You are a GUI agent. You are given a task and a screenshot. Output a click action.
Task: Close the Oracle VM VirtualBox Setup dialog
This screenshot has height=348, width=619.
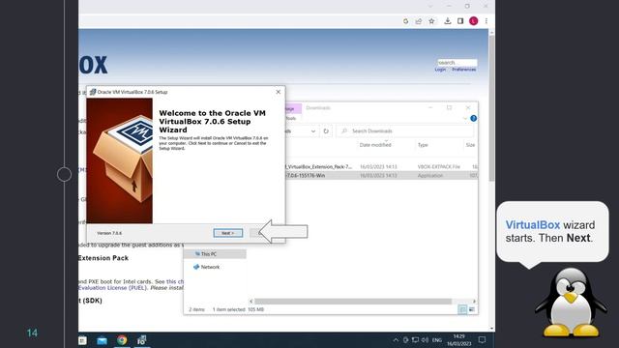pos(278,92)
